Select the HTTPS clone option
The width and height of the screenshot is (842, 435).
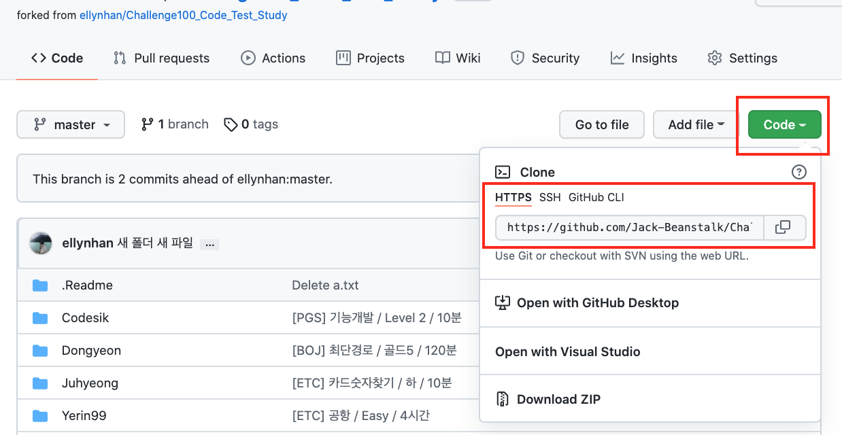coord(513,198)
